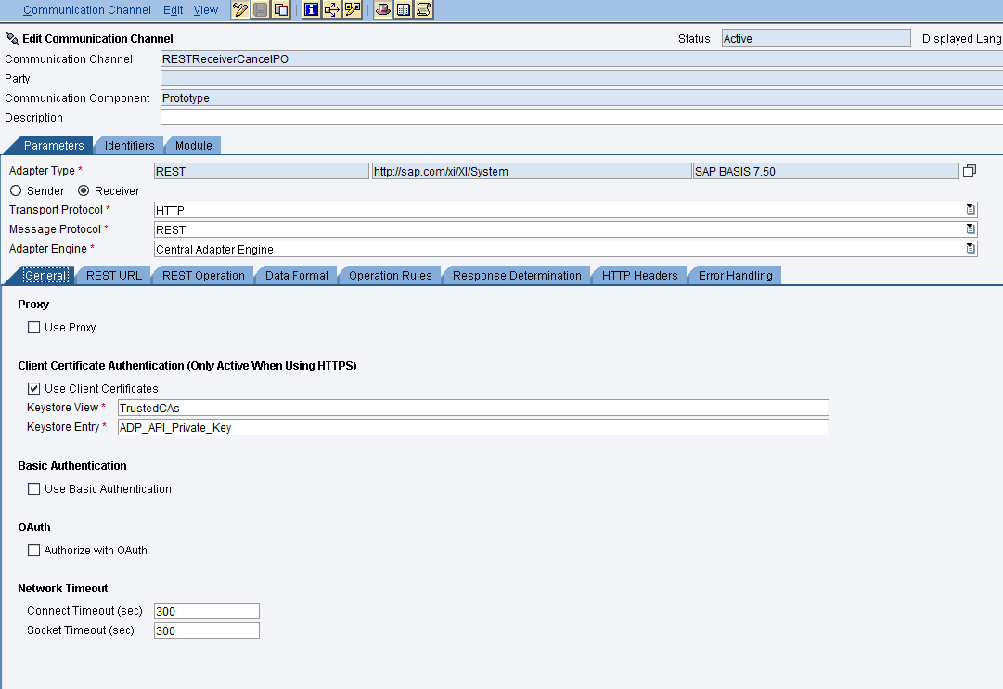1003x689 pixels.
Task: Uncheck Use Client Certificates
Action: (x=33, y=388)
